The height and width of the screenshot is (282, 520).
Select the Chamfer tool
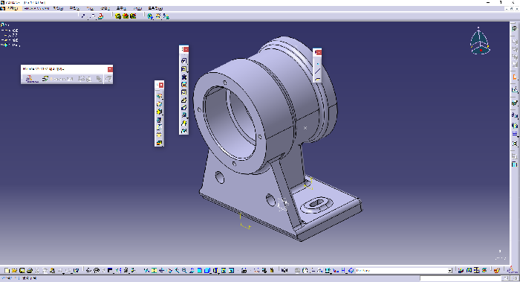pyautogui.click(x=159, y=104)
